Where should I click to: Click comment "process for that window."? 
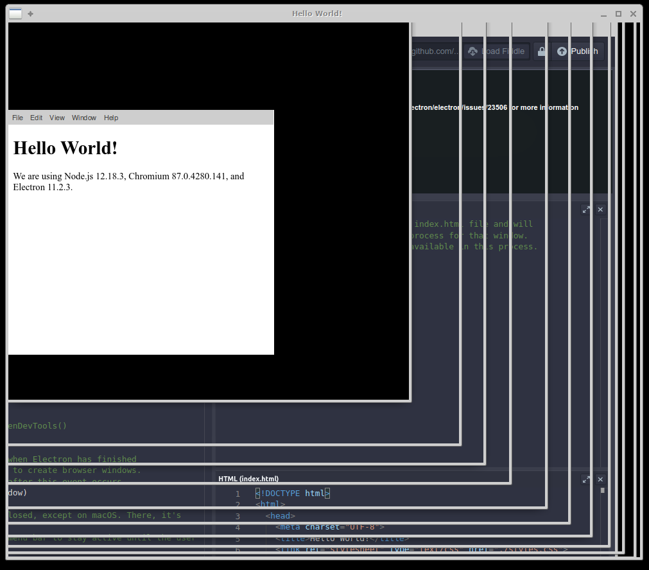[x=469, y=236]
